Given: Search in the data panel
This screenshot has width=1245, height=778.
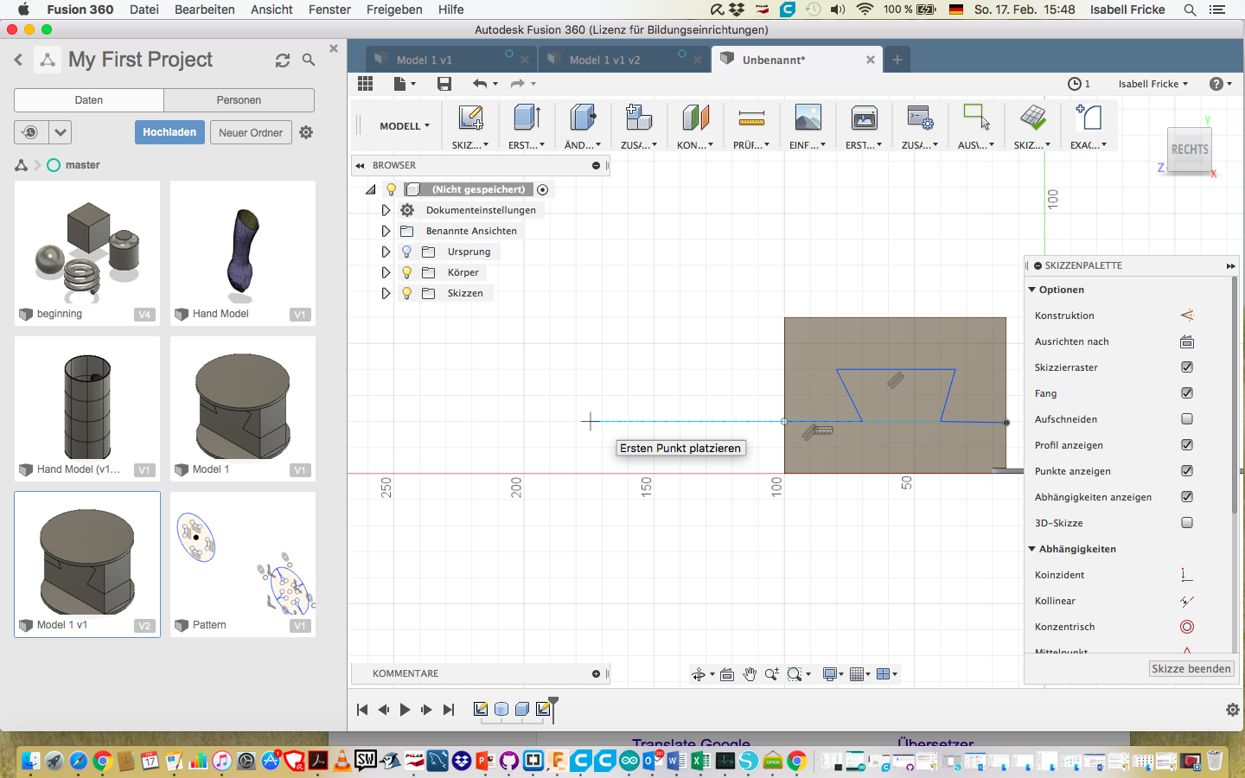Looking at the screenshot, I should pyautogui.click(x=309, y=60).
